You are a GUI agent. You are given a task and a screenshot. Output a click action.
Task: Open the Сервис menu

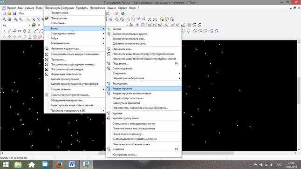coord(123,8)
